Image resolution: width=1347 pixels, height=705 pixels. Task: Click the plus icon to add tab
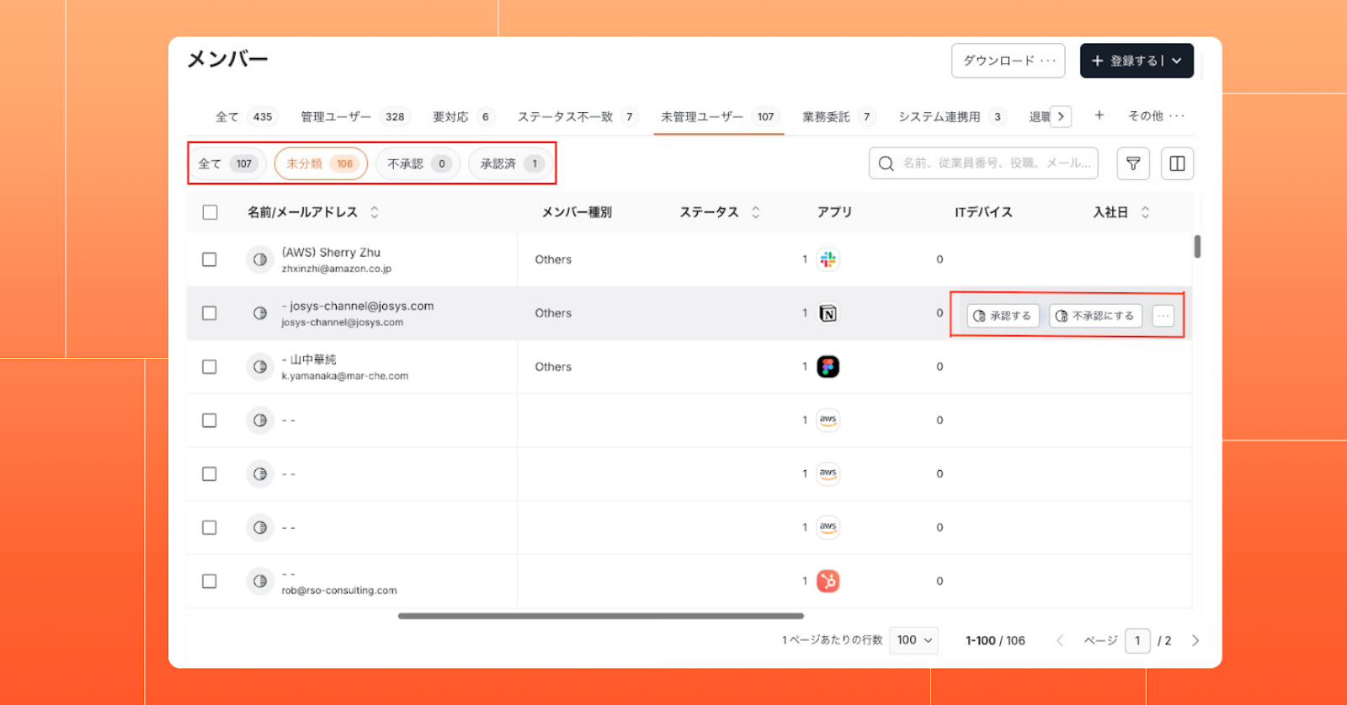click(1099, 115)
